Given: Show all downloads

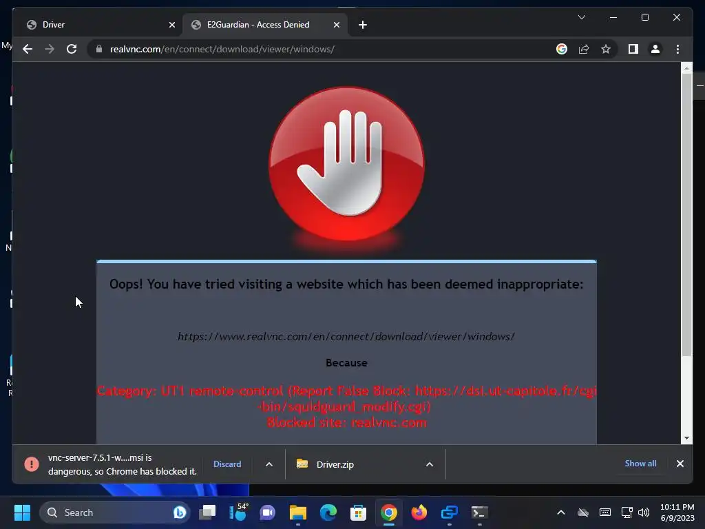Looking at the screenshot, I should pos(640,464).
